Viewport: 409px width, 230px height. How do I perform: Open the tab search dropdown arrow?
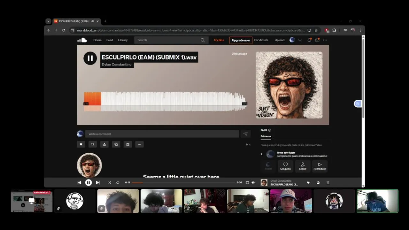(x=48, y=21)
